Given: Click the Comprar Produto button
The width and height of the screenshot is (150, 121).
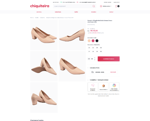Looking at the screenshot, I should (109, 59).
